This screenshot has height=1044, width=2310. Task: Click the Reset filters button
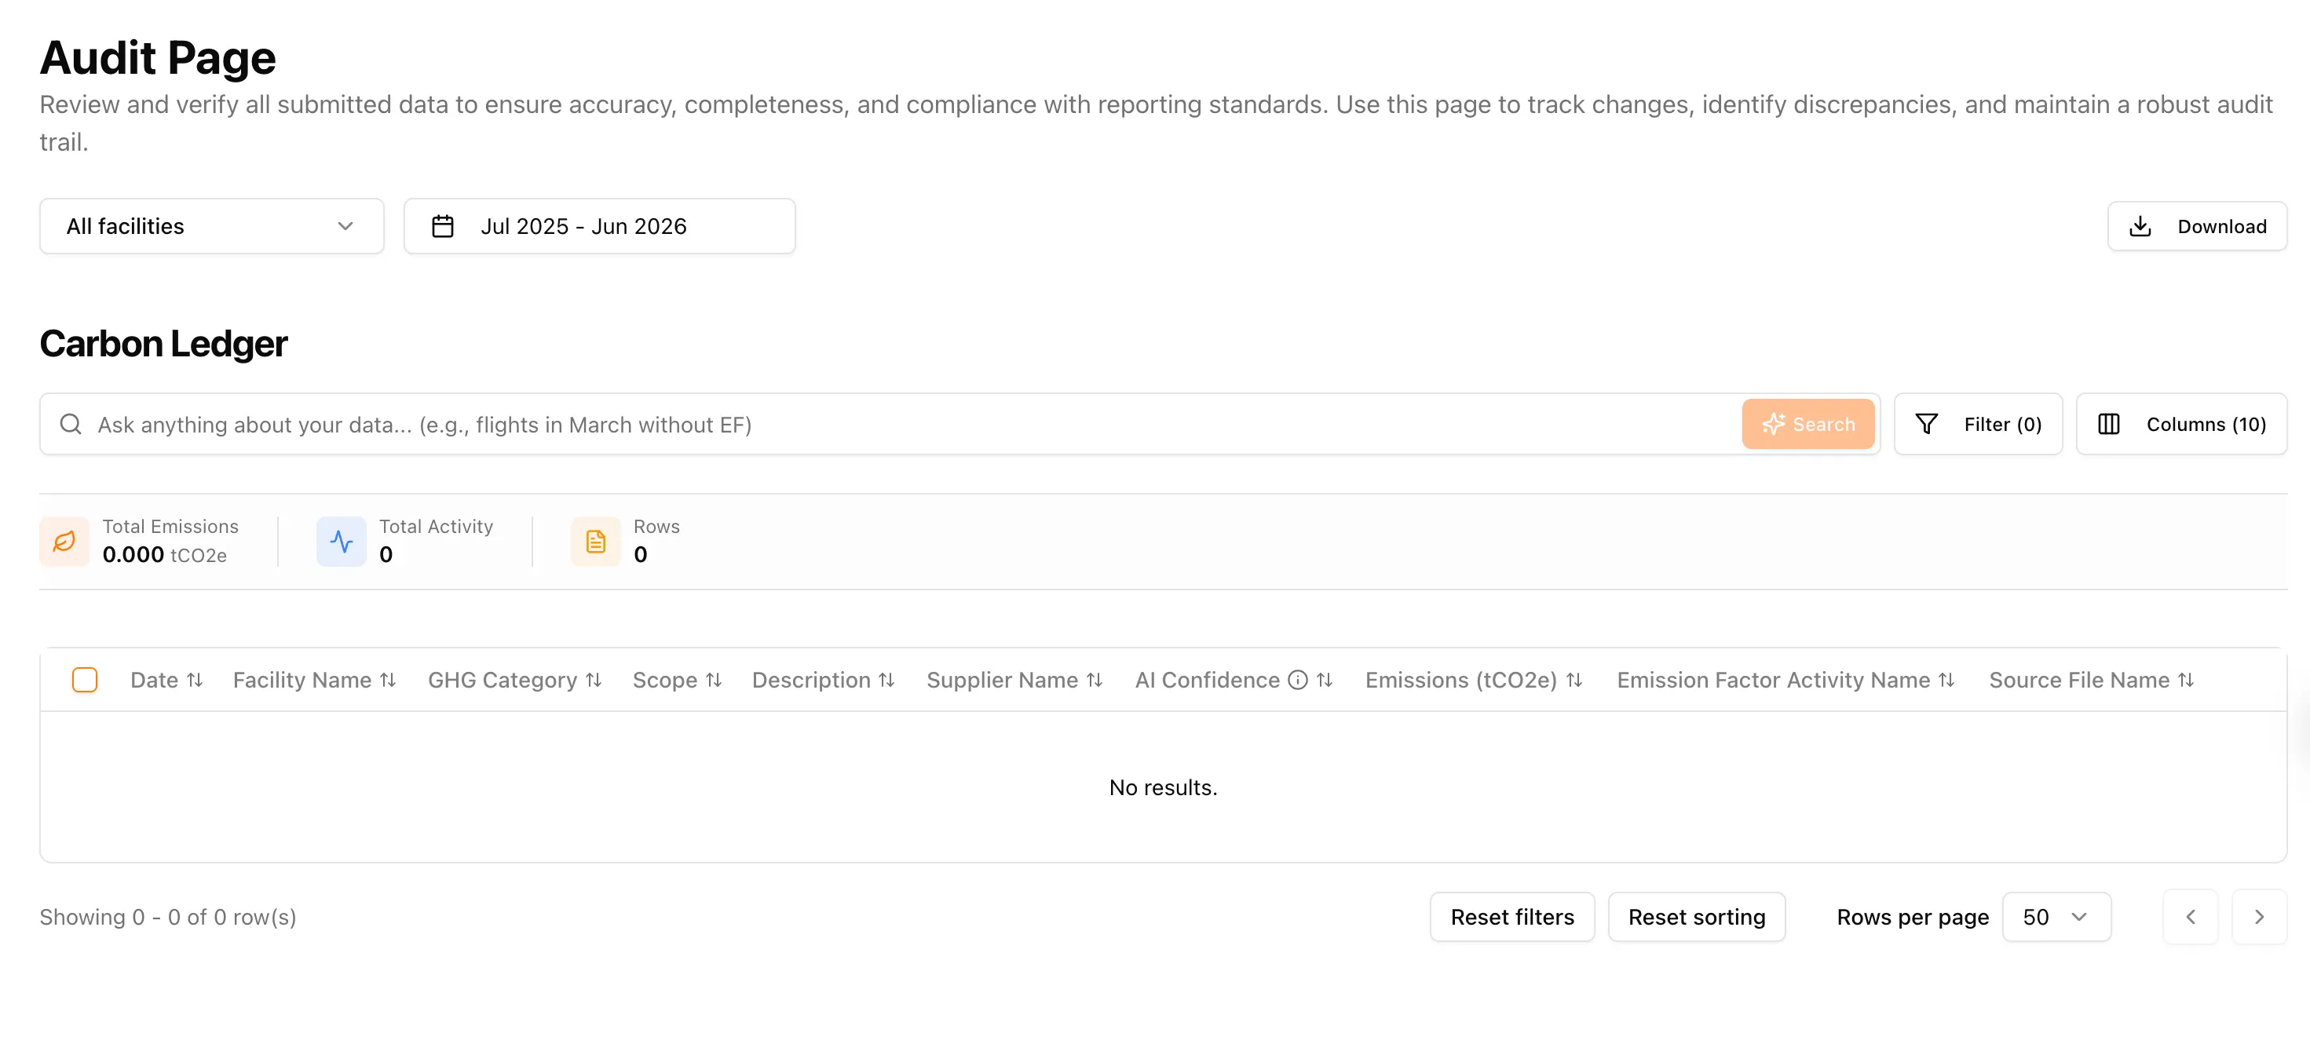point(1512,916)
